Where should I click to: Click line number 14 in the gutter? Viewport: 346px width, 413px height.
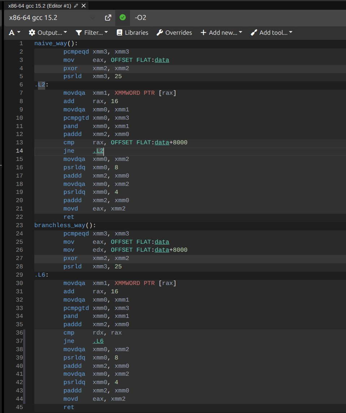tap(19, 151)
